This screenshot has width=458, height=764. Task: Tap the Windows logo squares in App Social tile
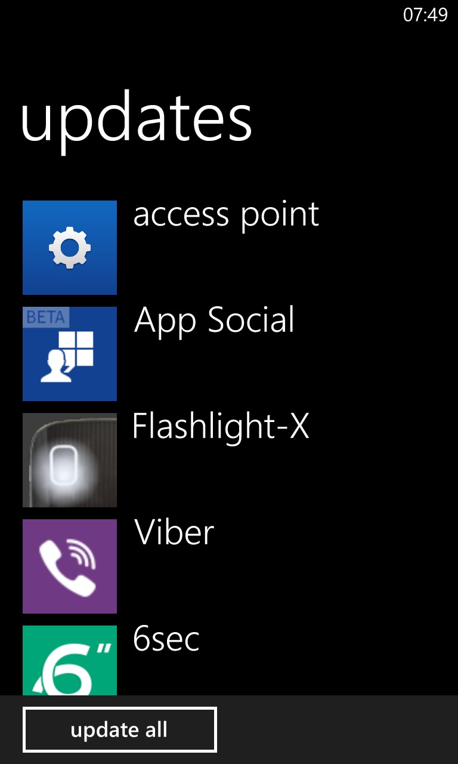coord(80,349)
